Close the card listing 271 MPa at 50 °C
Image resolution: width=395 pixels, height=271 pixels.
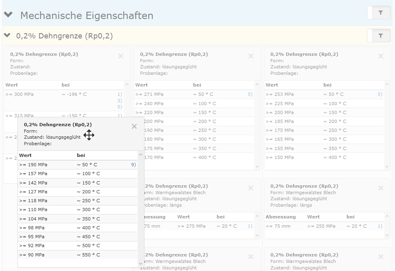(251, 56)
